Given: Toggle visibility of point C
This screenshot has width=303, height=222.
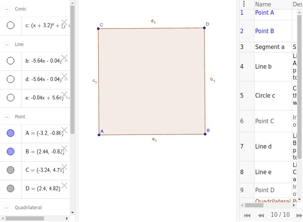Looking at the screenshot, I should (11, 170).
